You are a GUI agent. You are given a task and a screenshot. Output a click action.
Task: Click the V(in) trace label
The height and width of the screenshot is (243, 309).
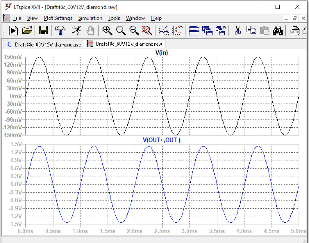pos(162,53)
